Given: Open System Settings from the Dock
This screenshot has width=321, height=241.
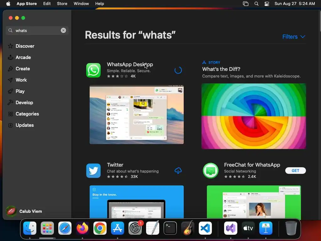Looking at the screenshot, I should 135,228.
